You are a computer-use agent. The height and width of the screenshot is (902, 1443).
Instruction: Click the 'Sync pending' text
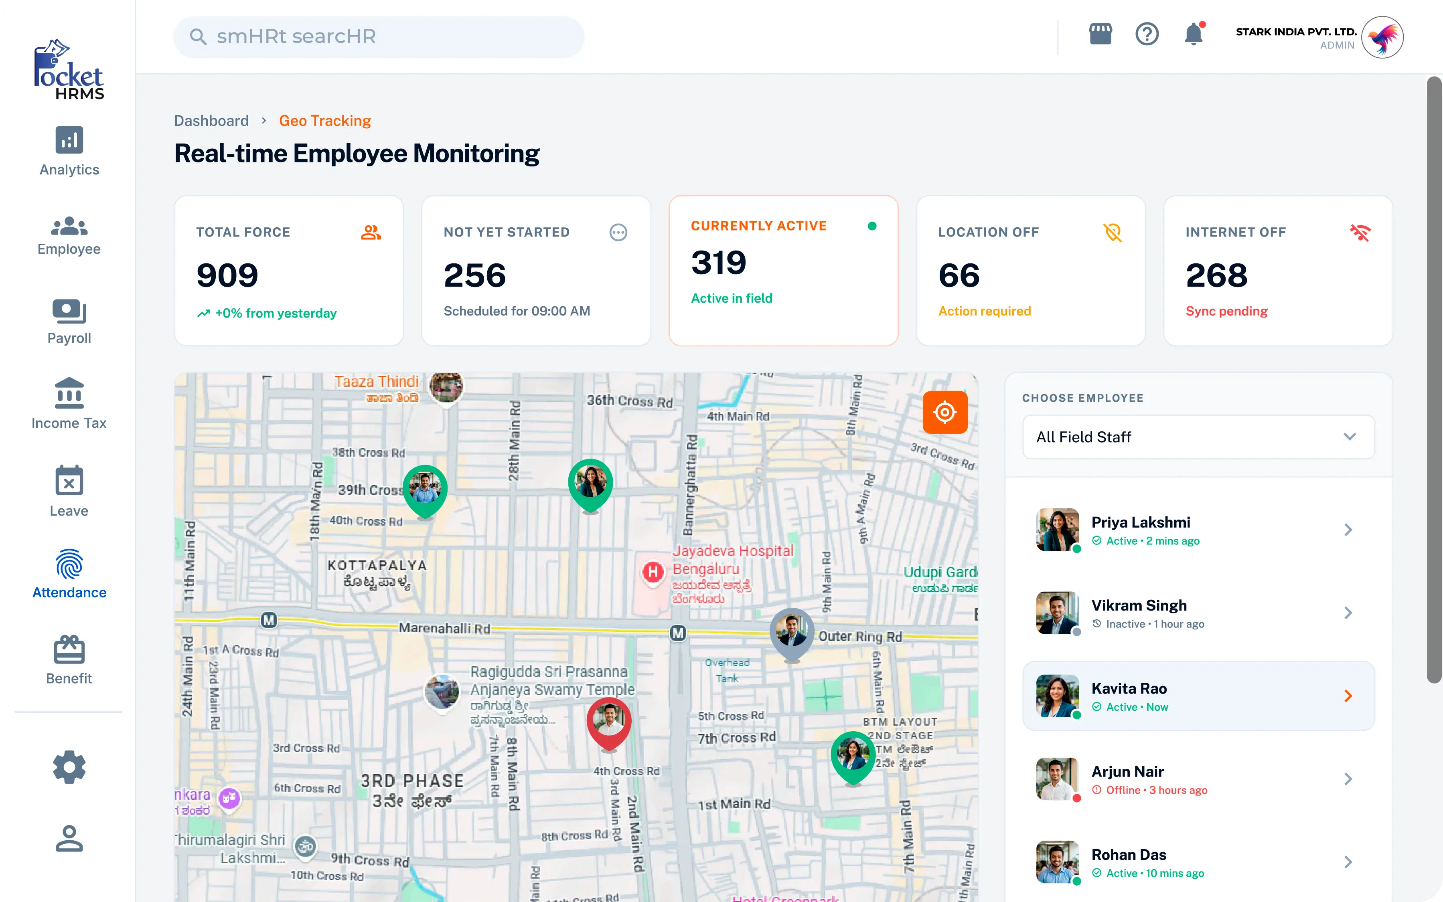coord(1226,311)
